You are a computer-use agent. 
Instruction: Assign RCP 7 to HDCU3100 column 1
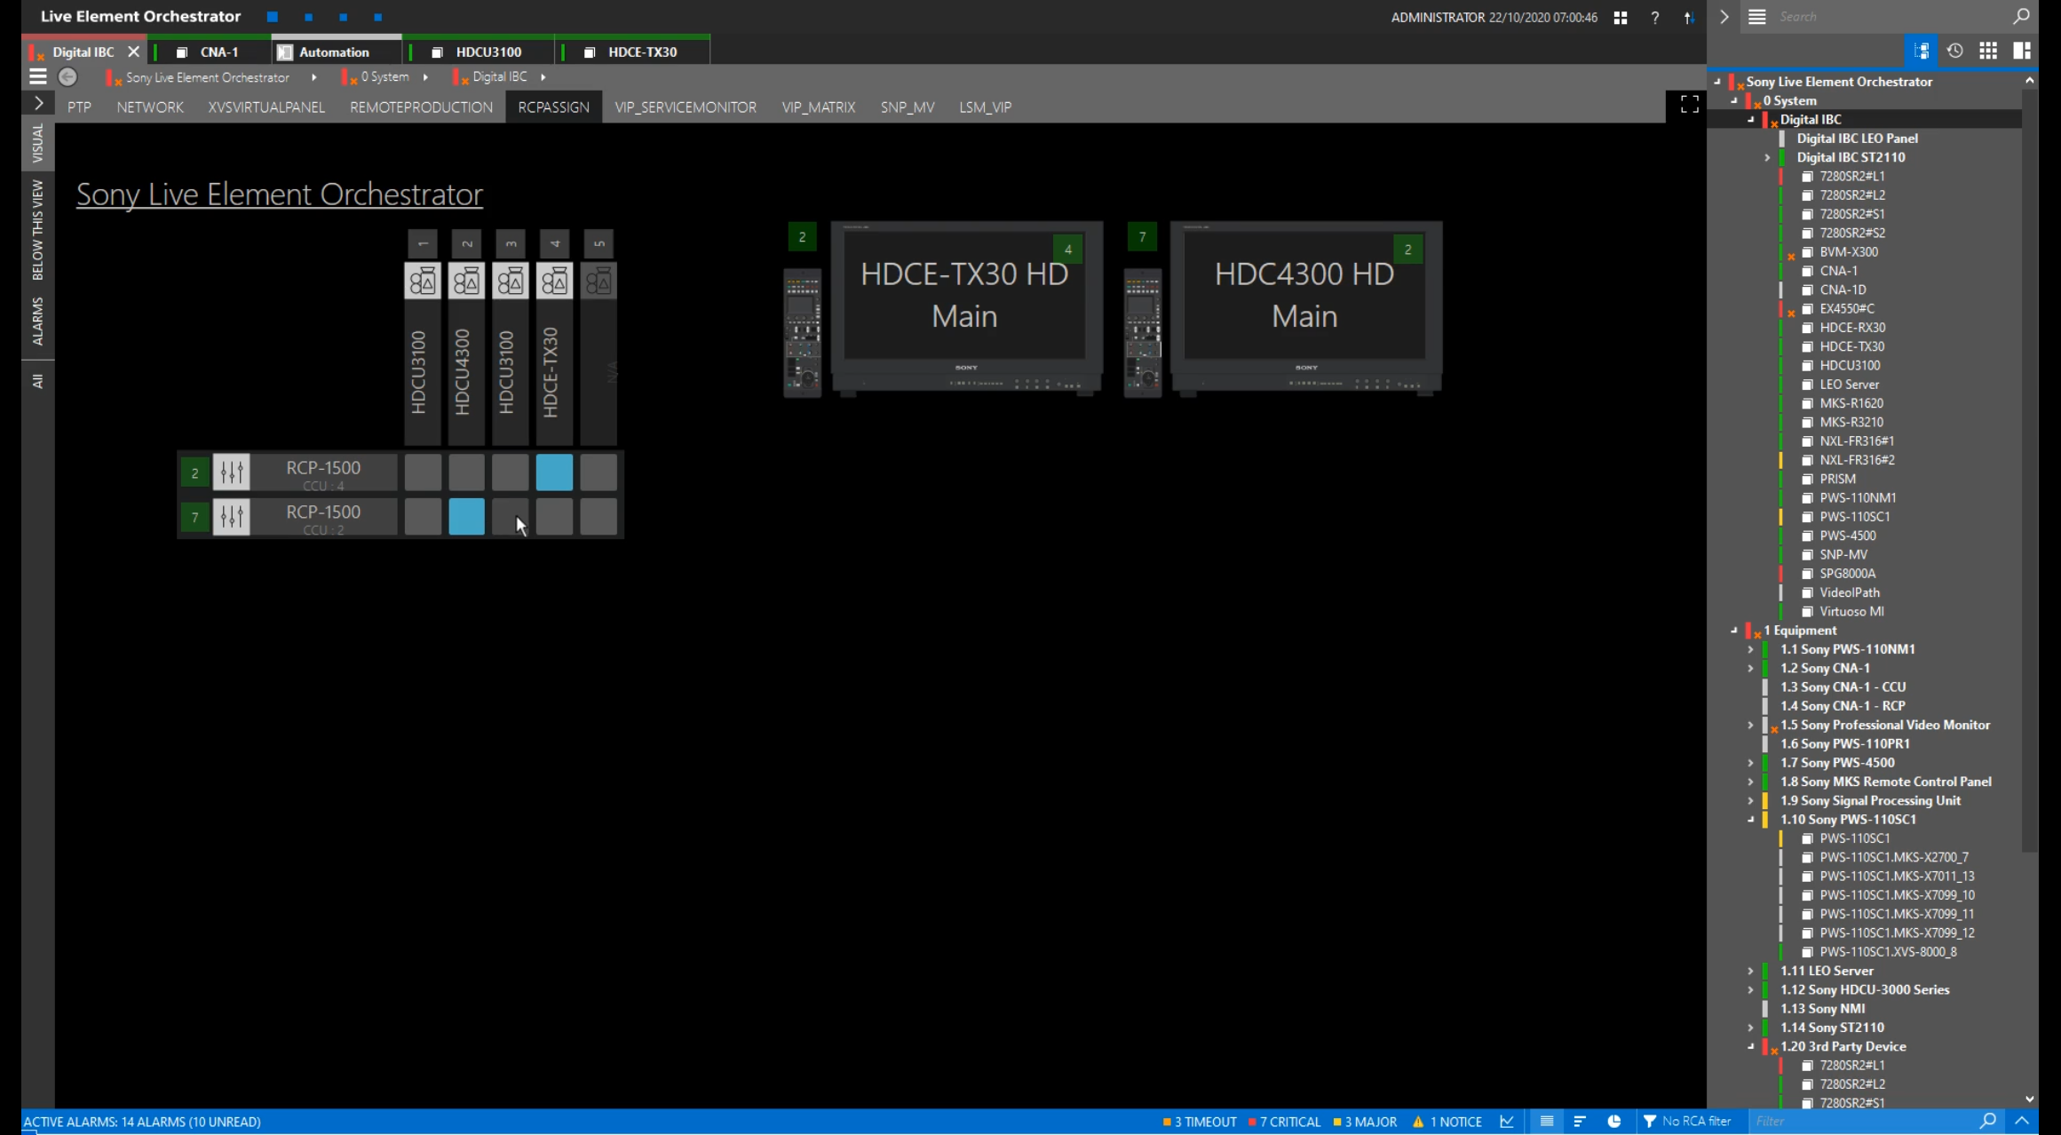click(423, 517)
